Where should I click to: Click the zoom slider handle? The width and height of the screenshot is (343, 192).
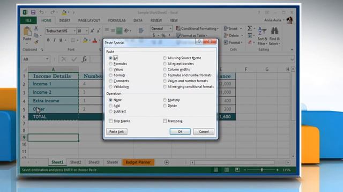point(262,170)
